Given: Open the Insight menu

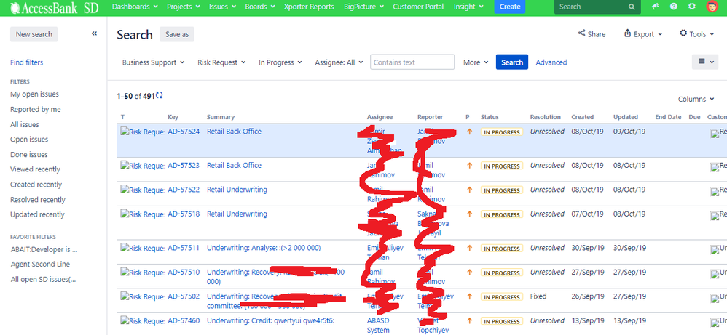Looking at the screenshot, I should pyautogui.click(x=468, y=7).
